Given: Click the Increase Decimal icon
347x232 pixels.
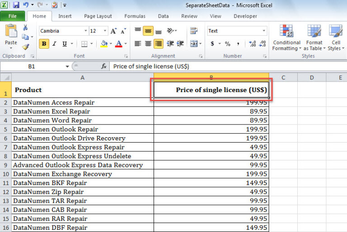Looking at the screenshot, I should (x=252, y=44).
